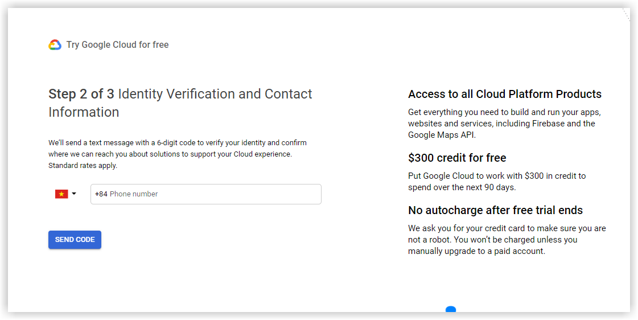Image resolution: width=638 pixels, height=320 pixels.
Task: Click the +84 country code prefix
Action: (101, 194)
